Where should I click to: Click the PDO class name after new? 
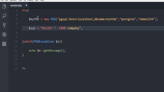(53, 19)
